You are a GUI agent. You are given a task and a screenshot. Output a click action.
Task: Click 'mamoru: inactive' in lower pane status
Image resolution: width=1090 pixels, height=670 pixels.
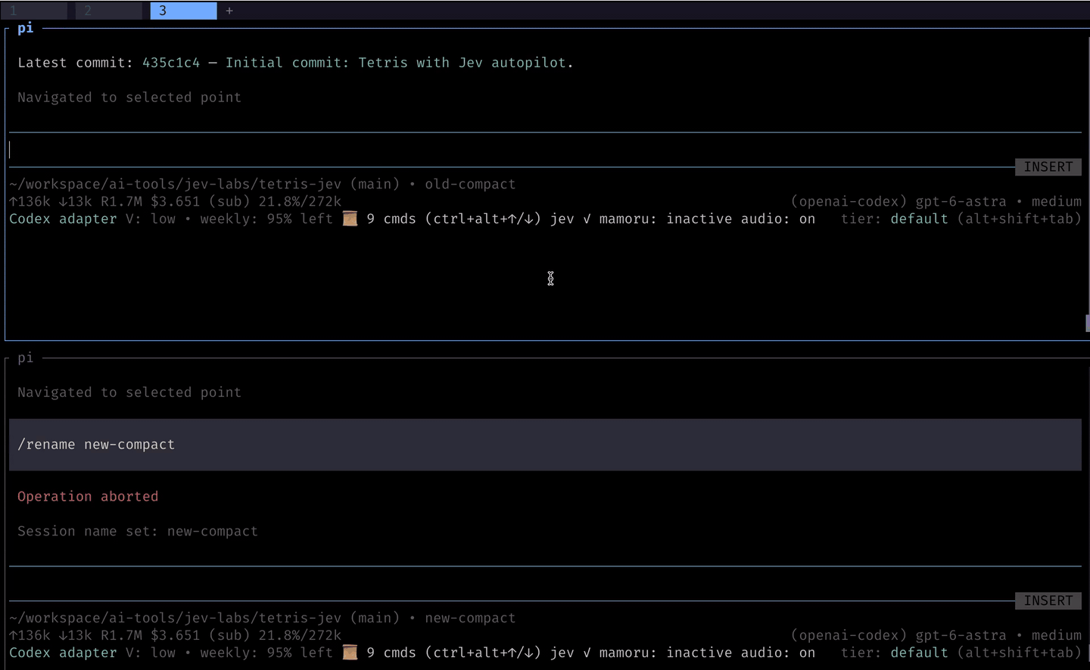click(x=666, y=653)
